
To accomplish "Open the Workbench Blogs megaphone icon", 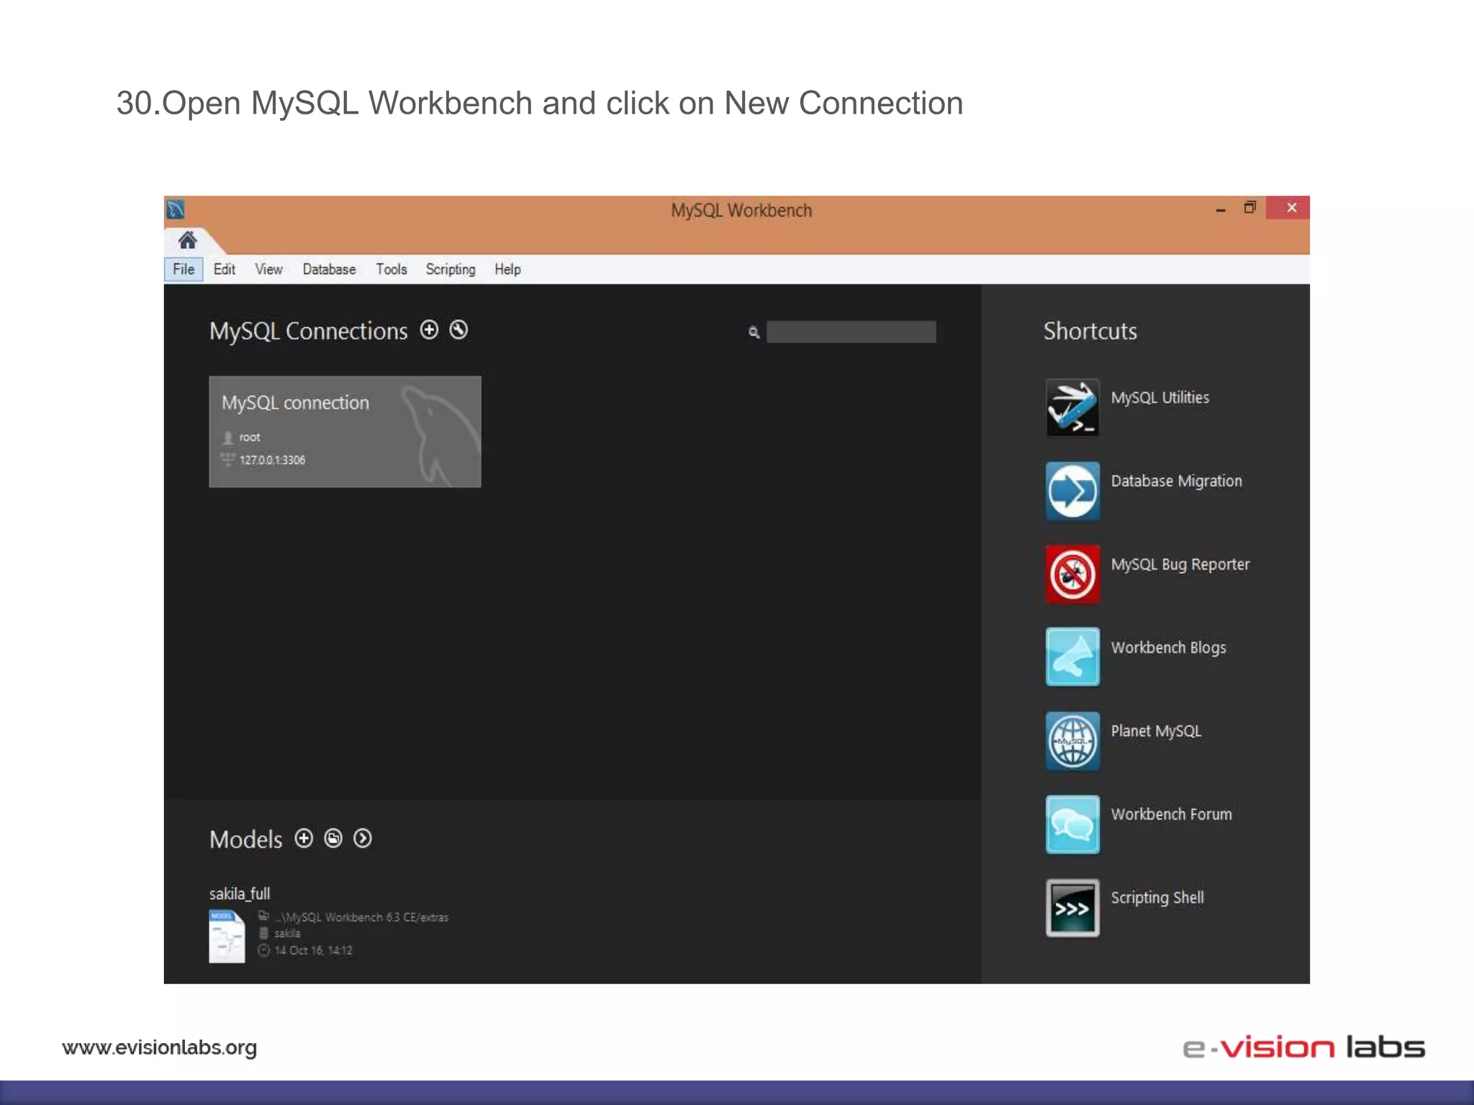I will point(1072,657).
